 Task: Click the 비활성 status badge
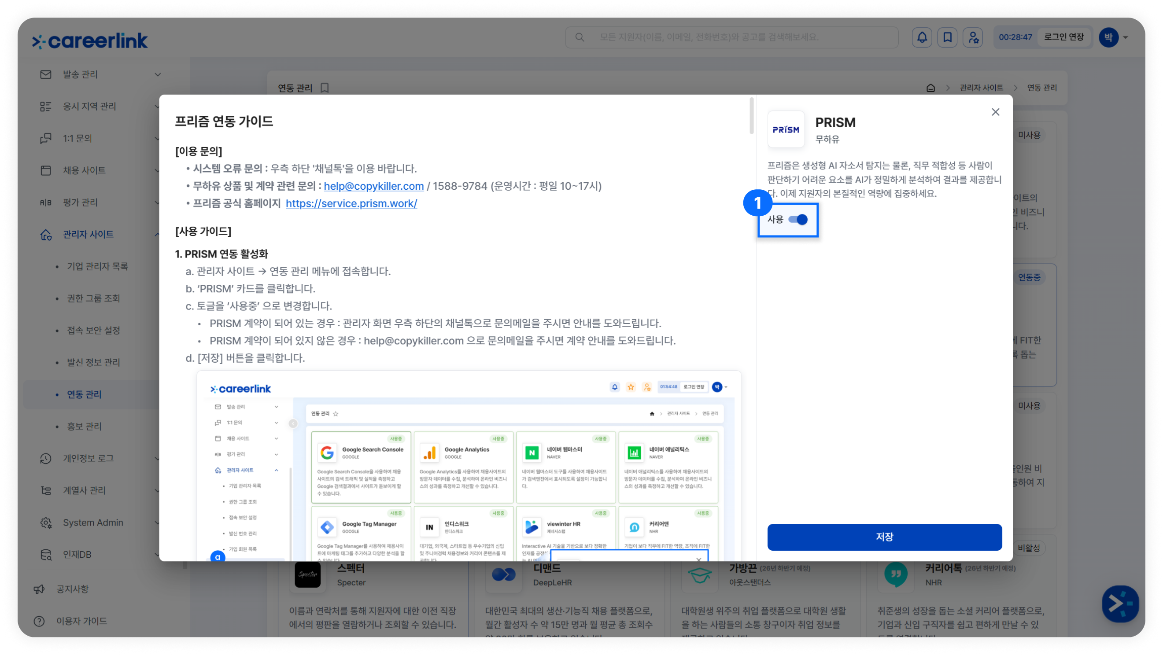click(1029, 548)
